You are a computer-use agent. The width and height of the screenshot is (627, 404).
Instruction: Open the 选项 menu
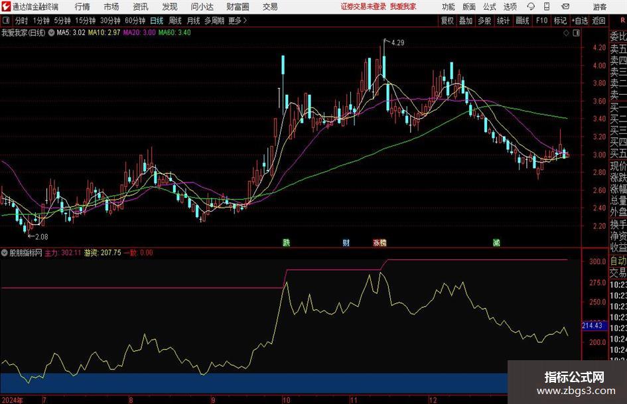[510, 7]
